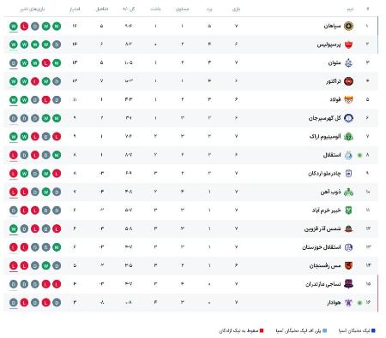Image resolution: width=386 pixels, height=338 pixels.
Task: Click the Gol Gohar Sirjan logo
Action: point(348,118)
